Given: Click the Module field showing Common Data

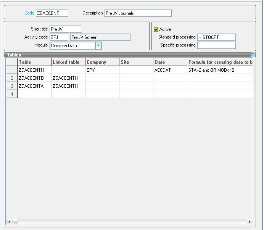Looking at the screenshot, I should pos(73,46).
